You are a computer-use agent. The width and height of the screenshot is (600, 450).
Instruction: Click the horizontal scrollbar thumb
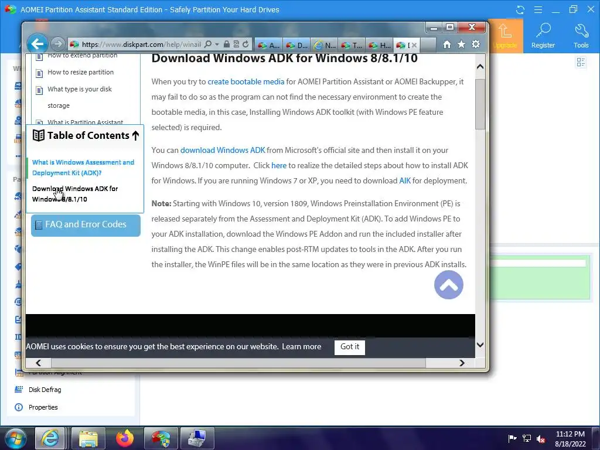coord(238,363)
